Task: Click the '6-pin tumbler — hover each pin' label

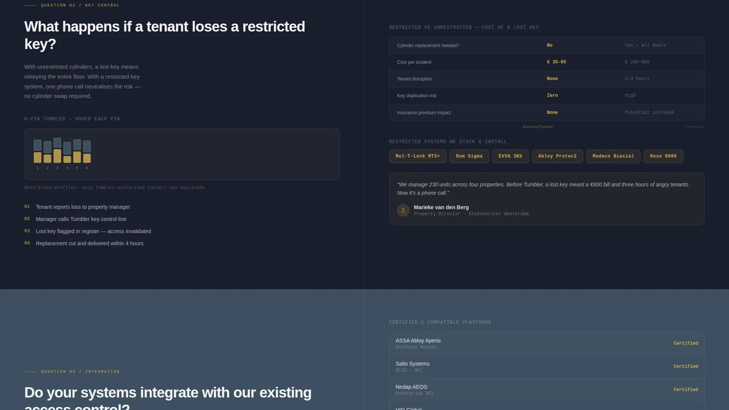Action: 72,119
